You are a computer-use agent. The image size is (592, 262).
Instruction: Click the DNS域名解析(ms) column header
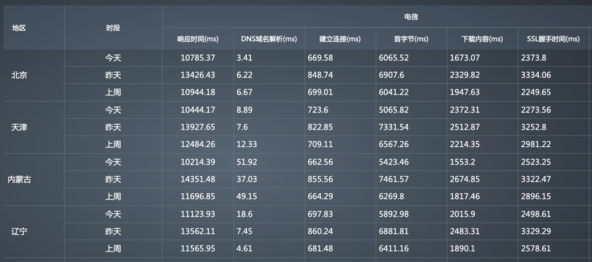(x=269, y=39)
